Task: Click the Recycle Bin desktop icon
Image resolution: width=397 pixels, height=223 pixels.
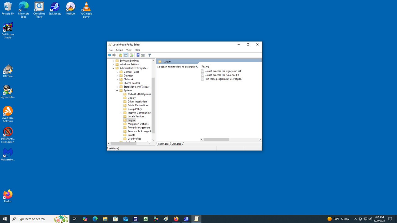Action: point(8,9)
